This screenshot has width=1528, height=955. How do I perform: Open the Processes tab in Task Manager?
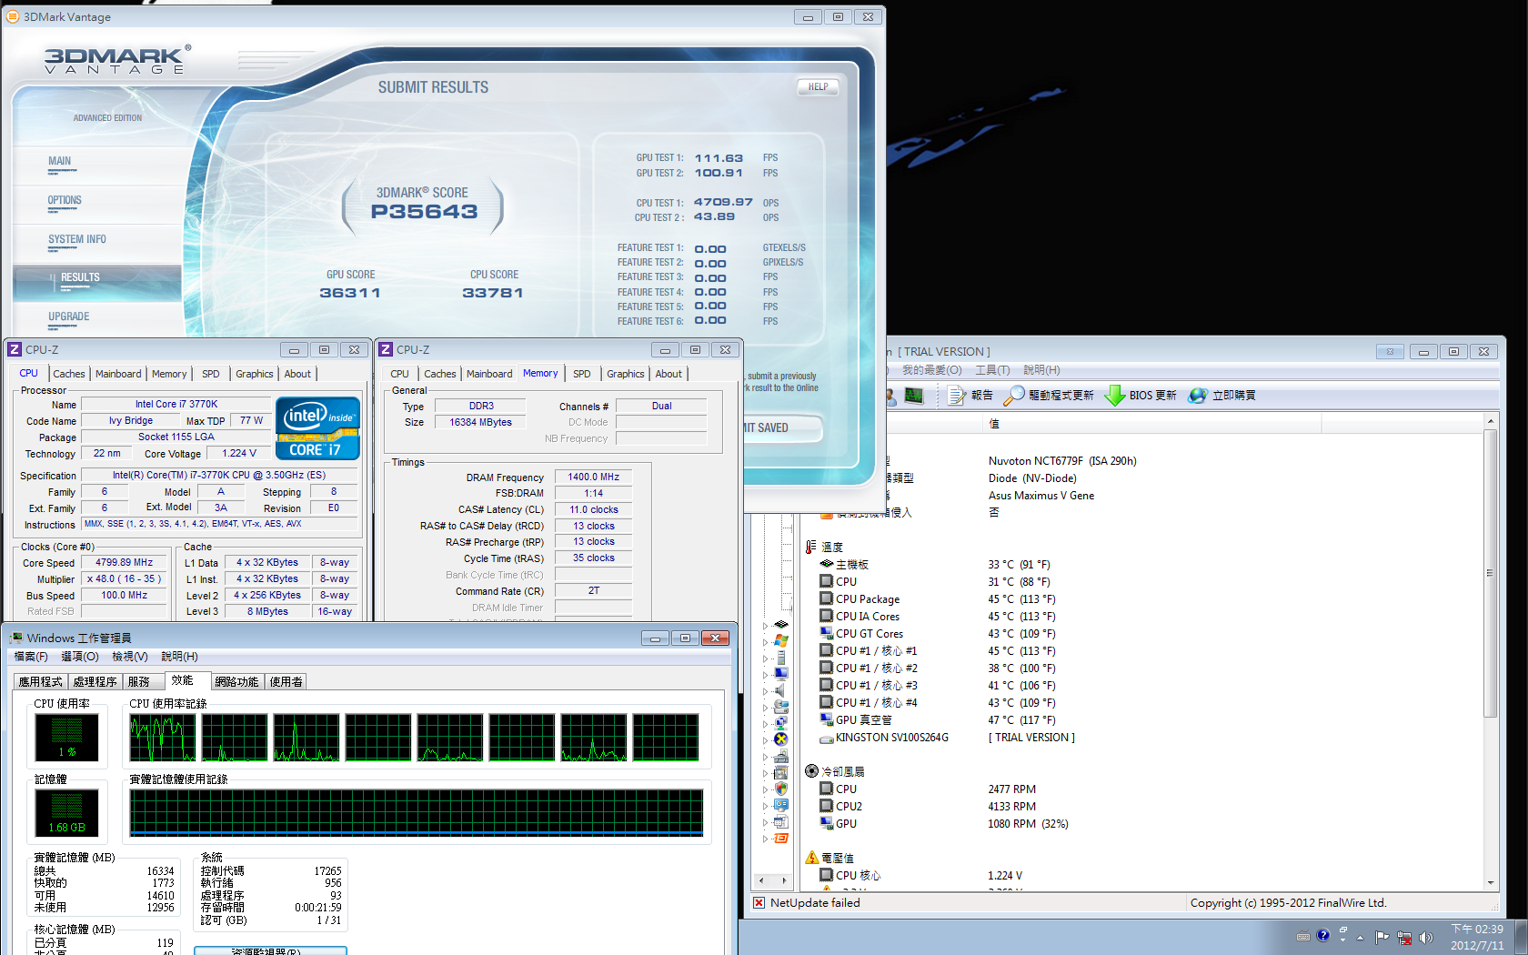tap(95, 681)
